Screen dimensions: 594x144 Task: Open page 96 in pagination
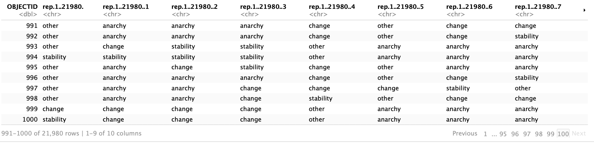[515, 134]
